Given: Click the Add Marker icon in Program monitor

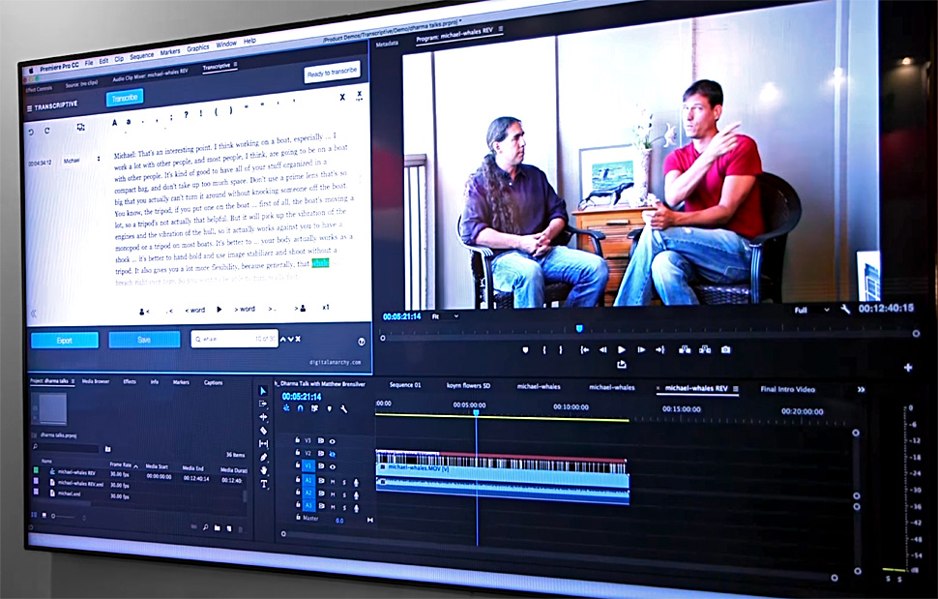Looking at the screenshot, I should coord(525,350).
